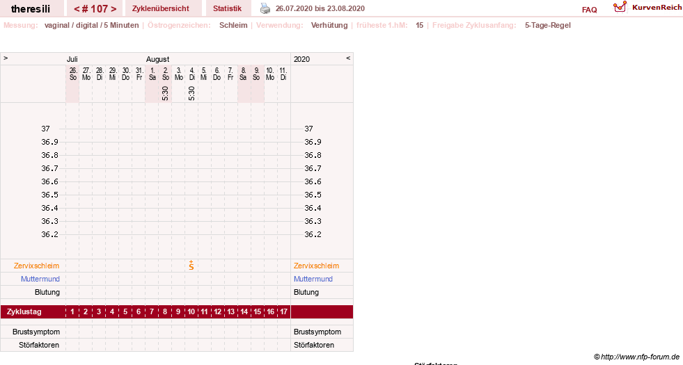Click the KurvenReich text link
This screenshot has width=683, height=365.
[x=657, y=8]
